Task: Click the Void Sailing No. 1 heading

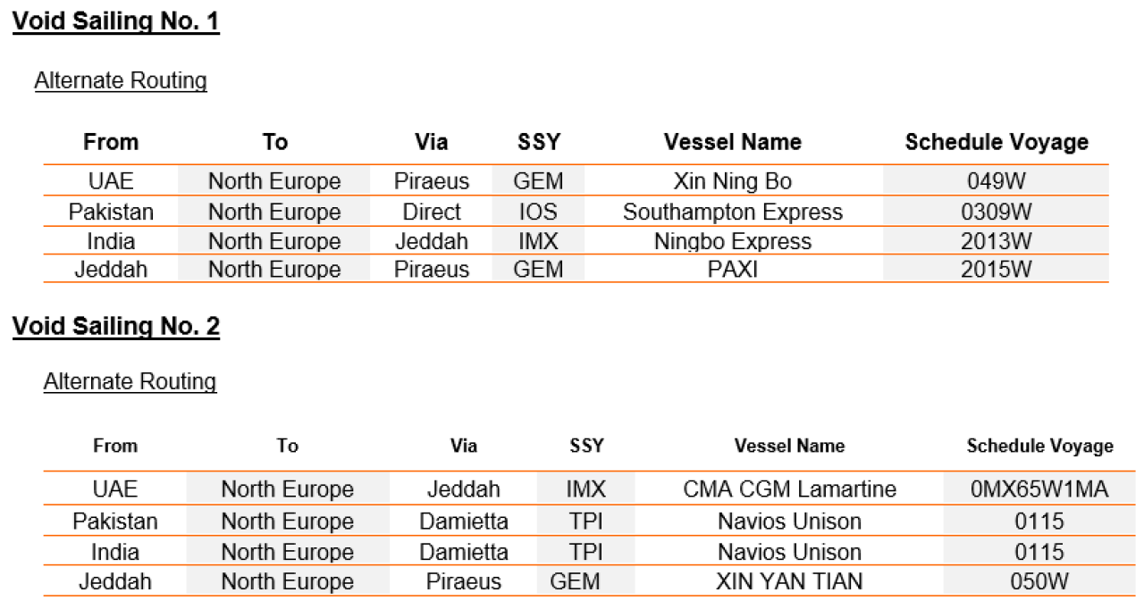Action: pyautogui.click(x=116, y=21)
